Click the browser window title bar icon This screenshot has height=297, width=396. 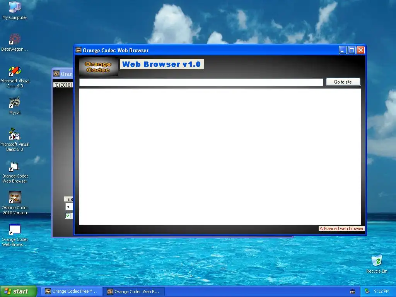coord(79,50)
